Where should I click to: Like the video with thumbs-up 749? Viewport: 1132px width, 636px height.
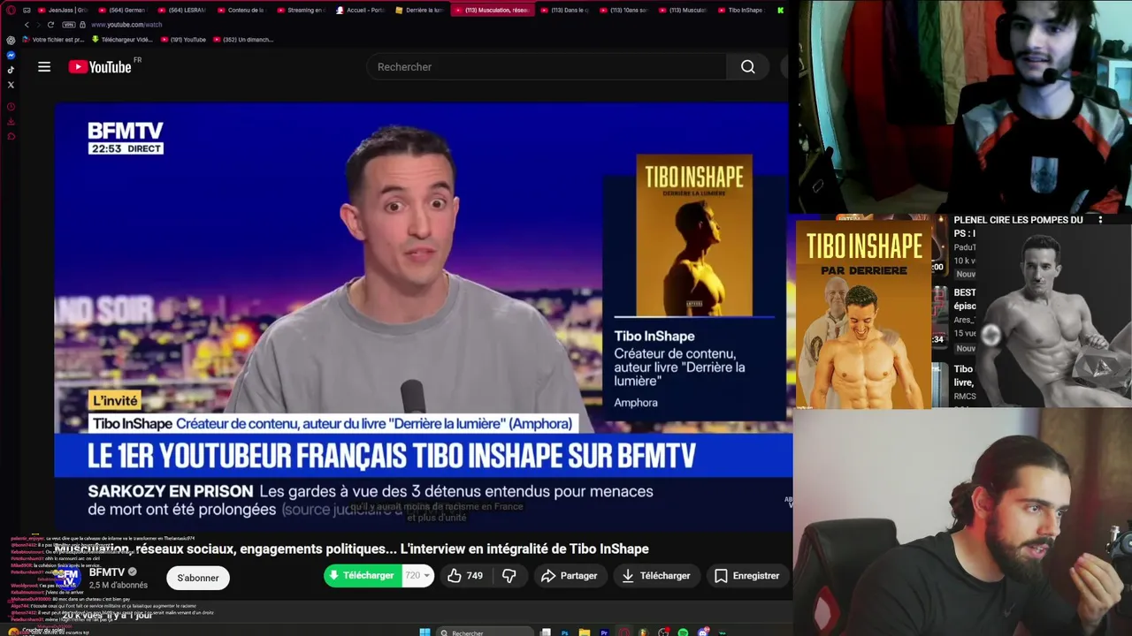coord(465,576)
